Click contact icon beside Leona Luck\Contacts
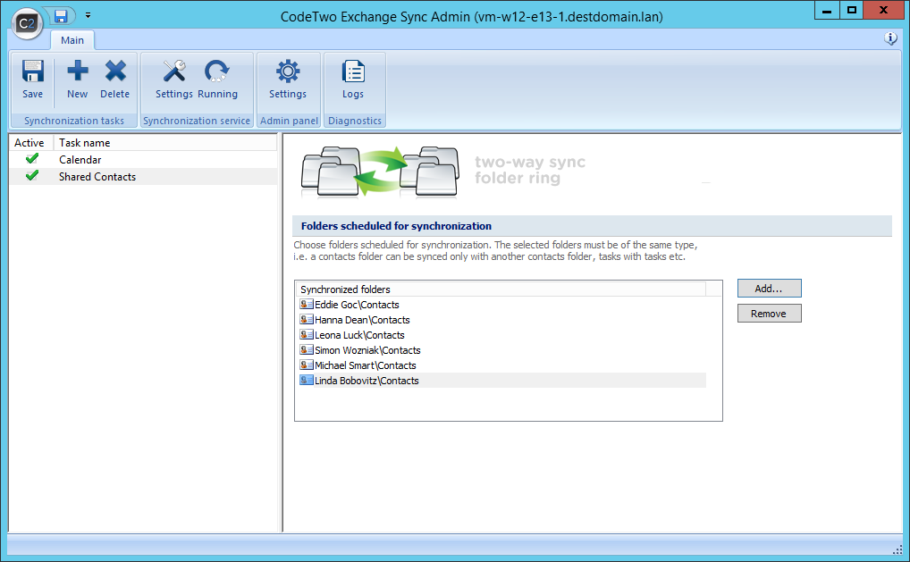 (307, 335)
